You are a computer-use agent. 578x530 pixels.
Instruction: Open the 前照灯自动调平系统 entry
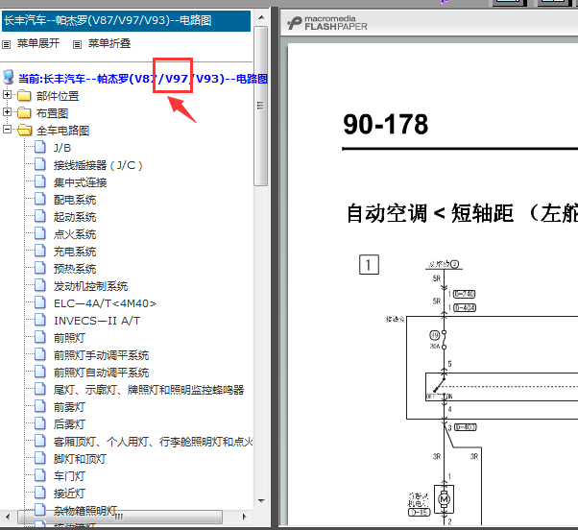coord(102,373)
